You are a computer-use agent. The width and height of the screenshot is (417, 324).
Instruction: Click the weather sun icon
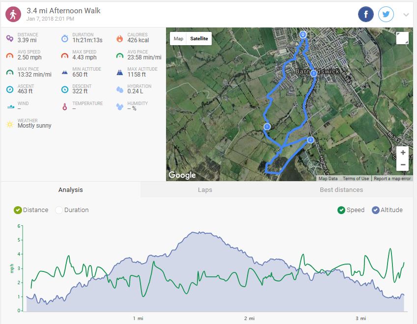pyautogui.click(x=9, y=124)
